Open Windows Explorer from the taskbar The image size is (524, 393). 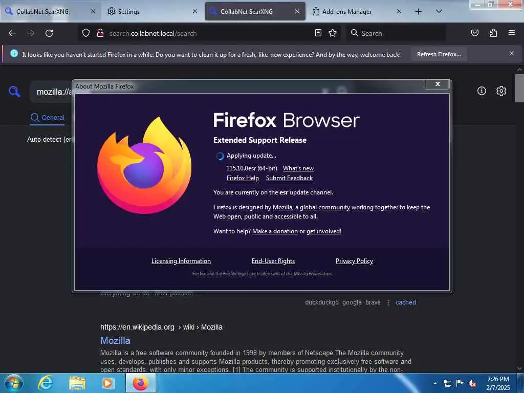pyautogui.click(x=77, y=383)
